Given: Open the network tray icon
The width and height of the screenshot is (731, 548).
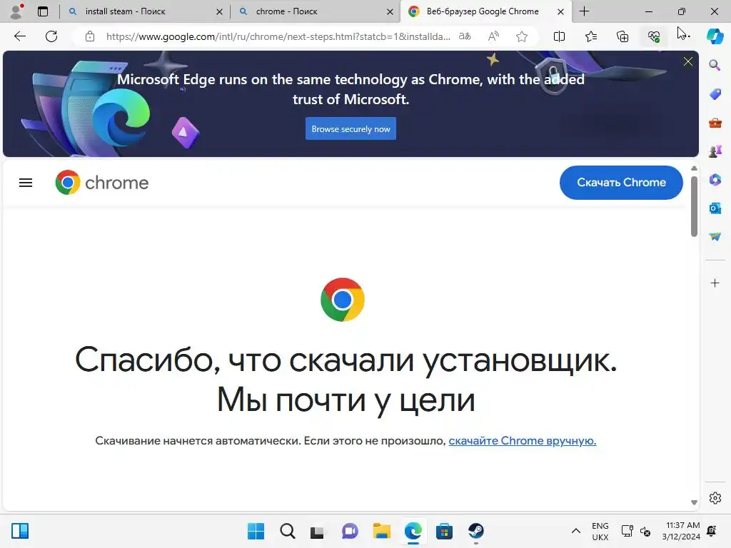Looking at the screenshot, I should coord(627,531).
